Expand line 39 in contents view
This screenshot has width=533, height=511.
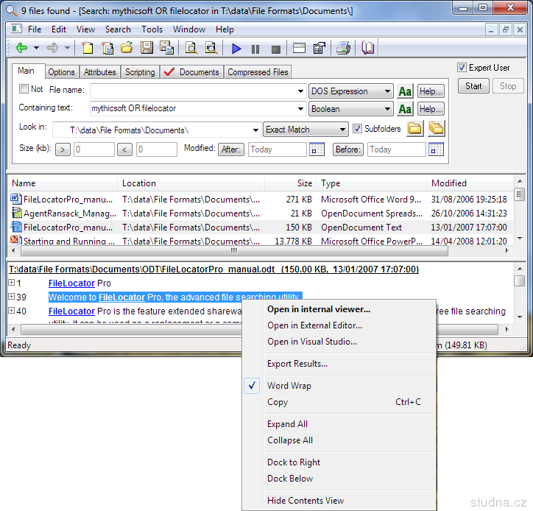12,296
